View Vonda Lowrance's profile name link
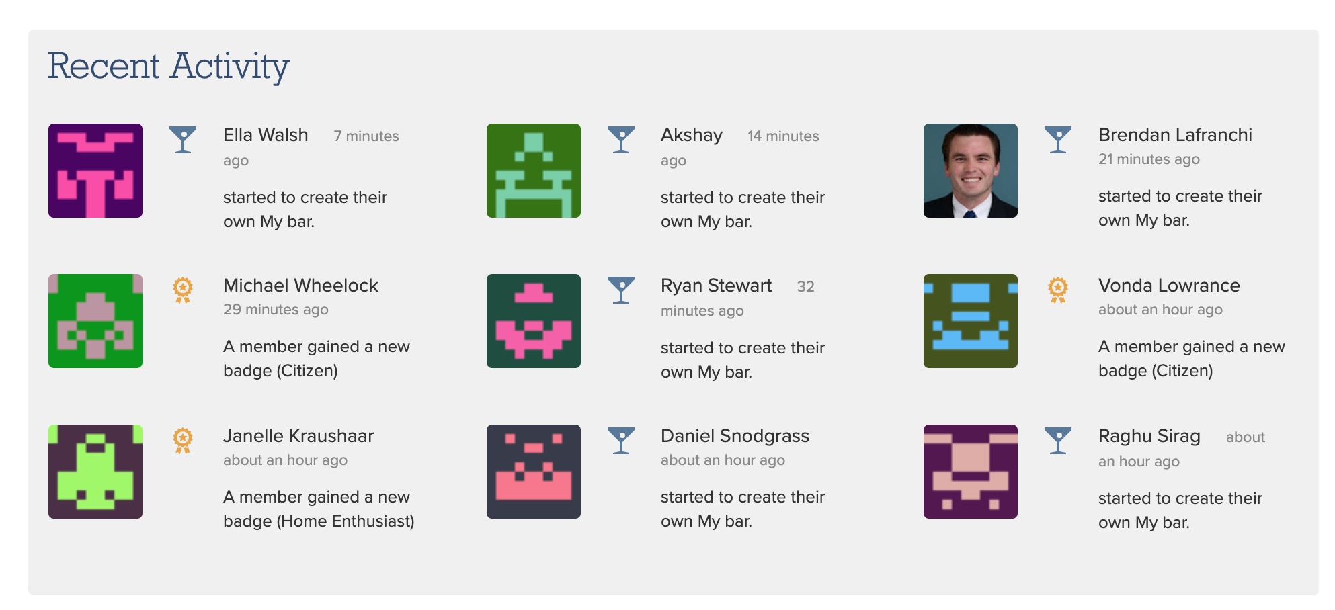This screenshot has height=610, width=1335. (1169, 286)
